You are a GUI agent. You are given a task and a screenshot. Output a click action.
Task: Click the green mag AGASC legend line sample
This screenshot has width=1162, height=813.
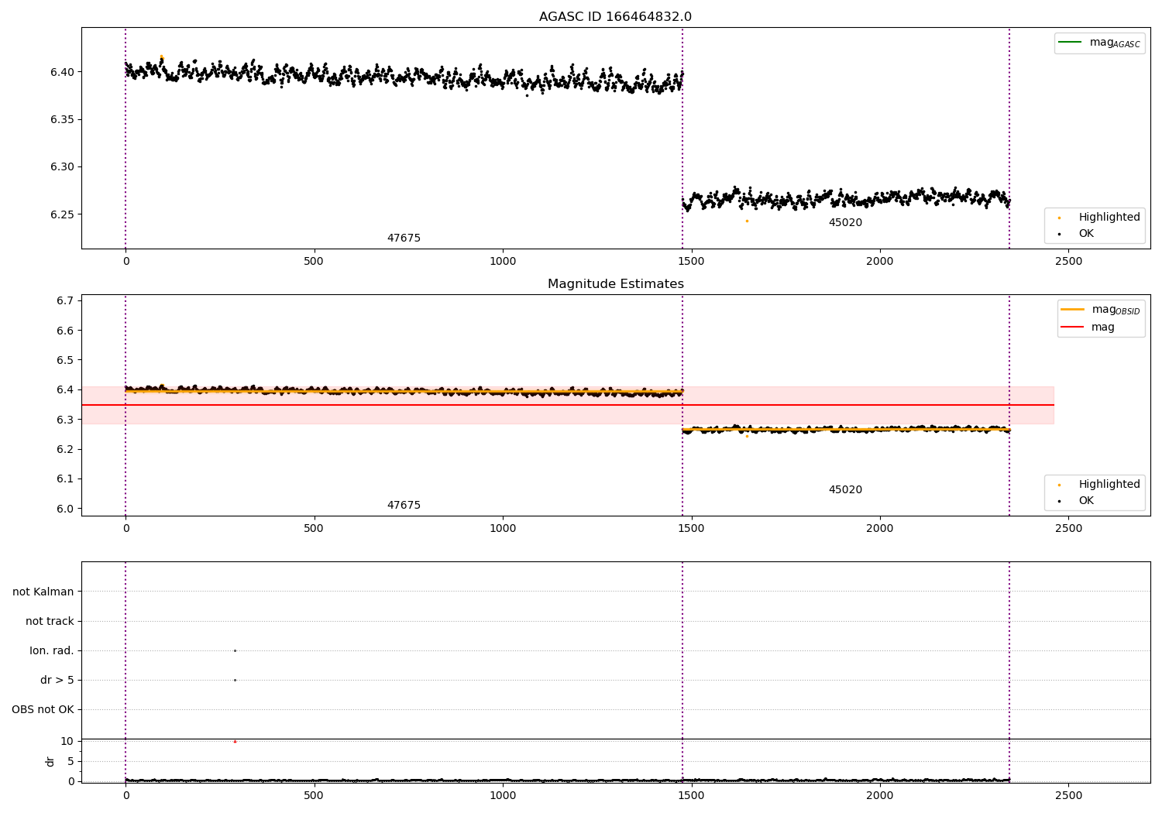click(x=1070, y=42)
